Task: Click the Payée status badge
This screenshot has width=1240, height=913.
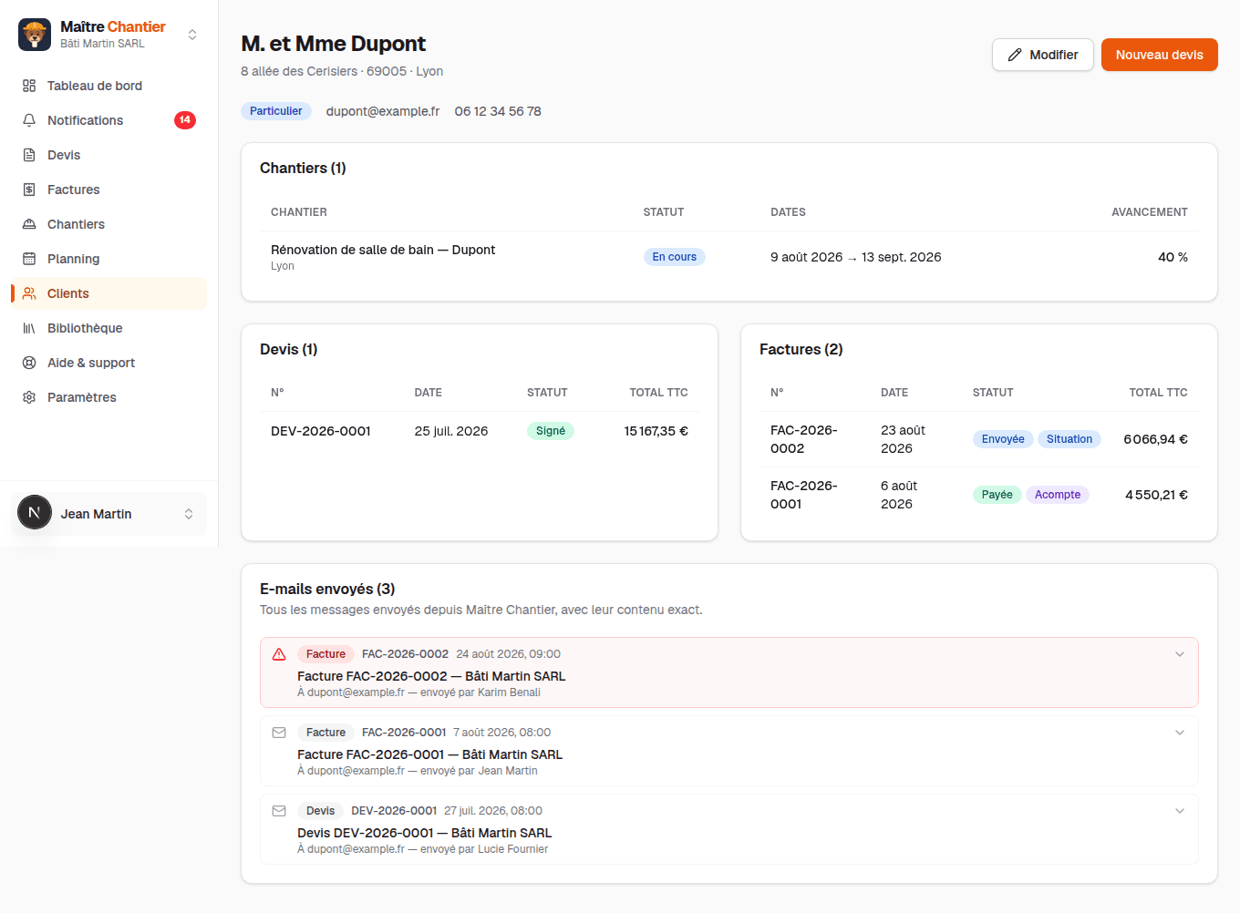Action: click(997, 495)
